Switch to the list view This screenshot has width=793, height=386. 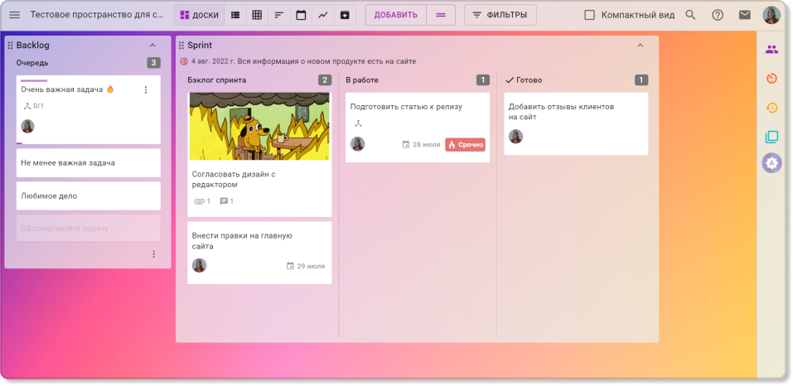pyautogui.click(x=235, y=15)
